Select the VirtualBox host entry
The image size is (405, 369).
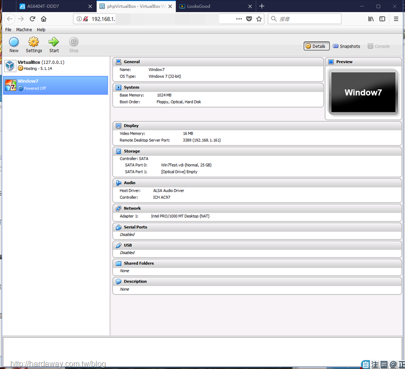(55, 65)
